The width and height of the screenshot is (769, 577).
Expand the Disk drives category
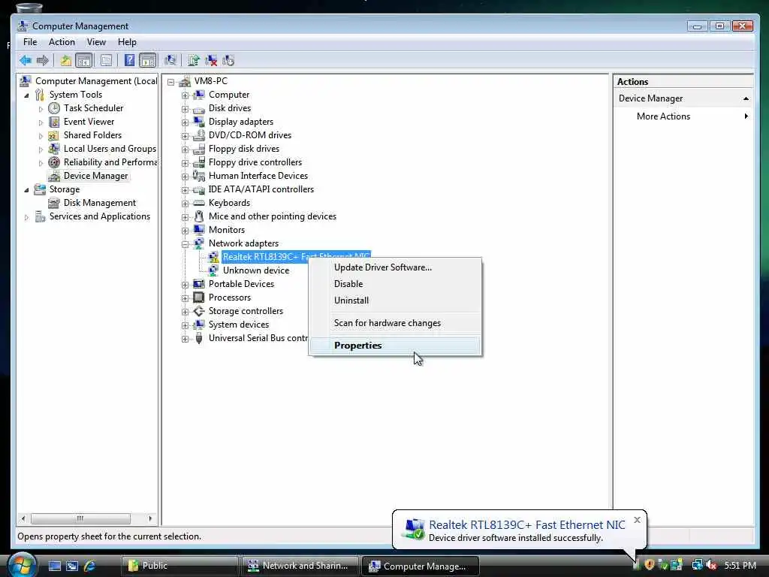point(185,109)
